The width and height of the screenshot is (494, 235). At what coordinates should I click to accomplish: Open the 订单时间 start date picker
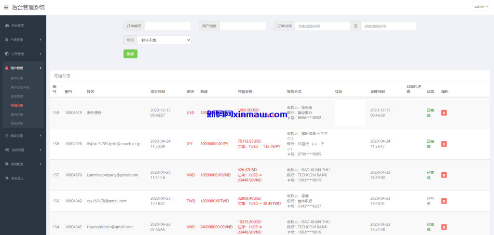click(323, 26)
